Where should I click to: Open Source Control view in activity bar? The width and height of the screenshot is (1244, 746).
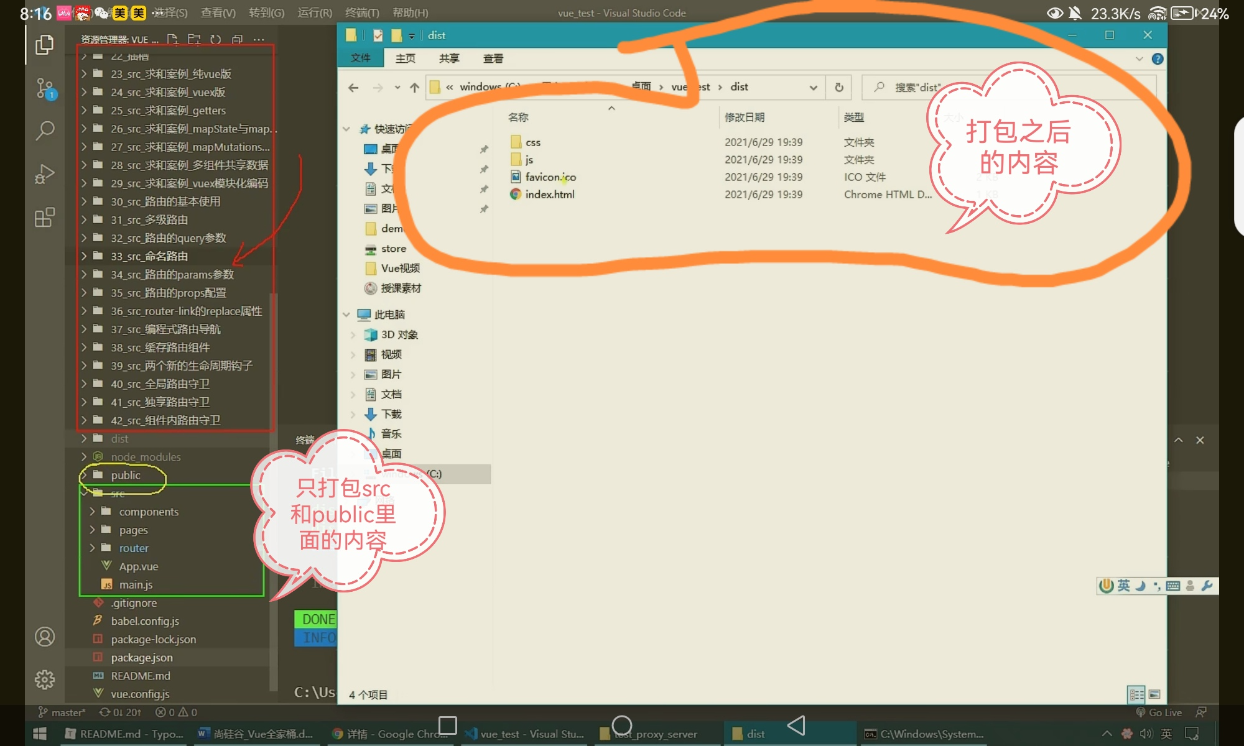[x=44, y=88]
